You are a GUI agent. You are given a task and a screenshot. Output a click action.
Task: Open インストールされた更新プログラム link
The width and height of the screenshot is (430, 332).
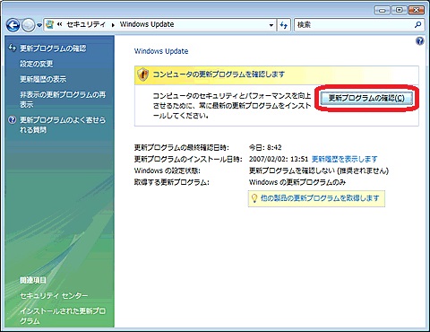click(x=63, y=316)
